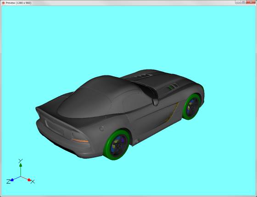The height and width of the screenshot is (197, 257).
Task: Click the Preview (1280 x 960) title text
Action: pyautogui.click(x=18, y=3)
